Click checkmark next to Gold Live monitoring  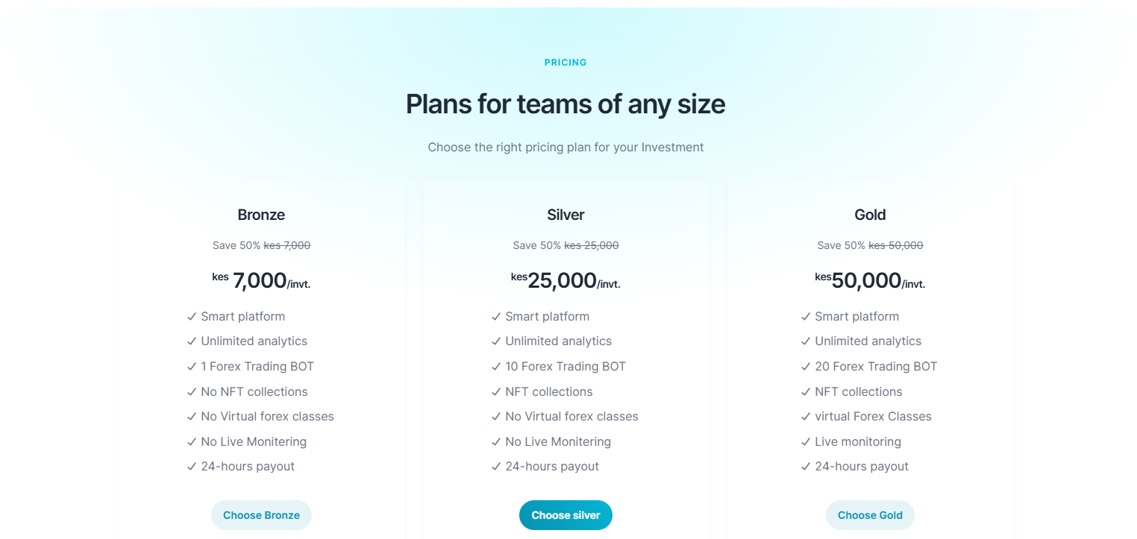pyautogui.click(x=806, y=442)
